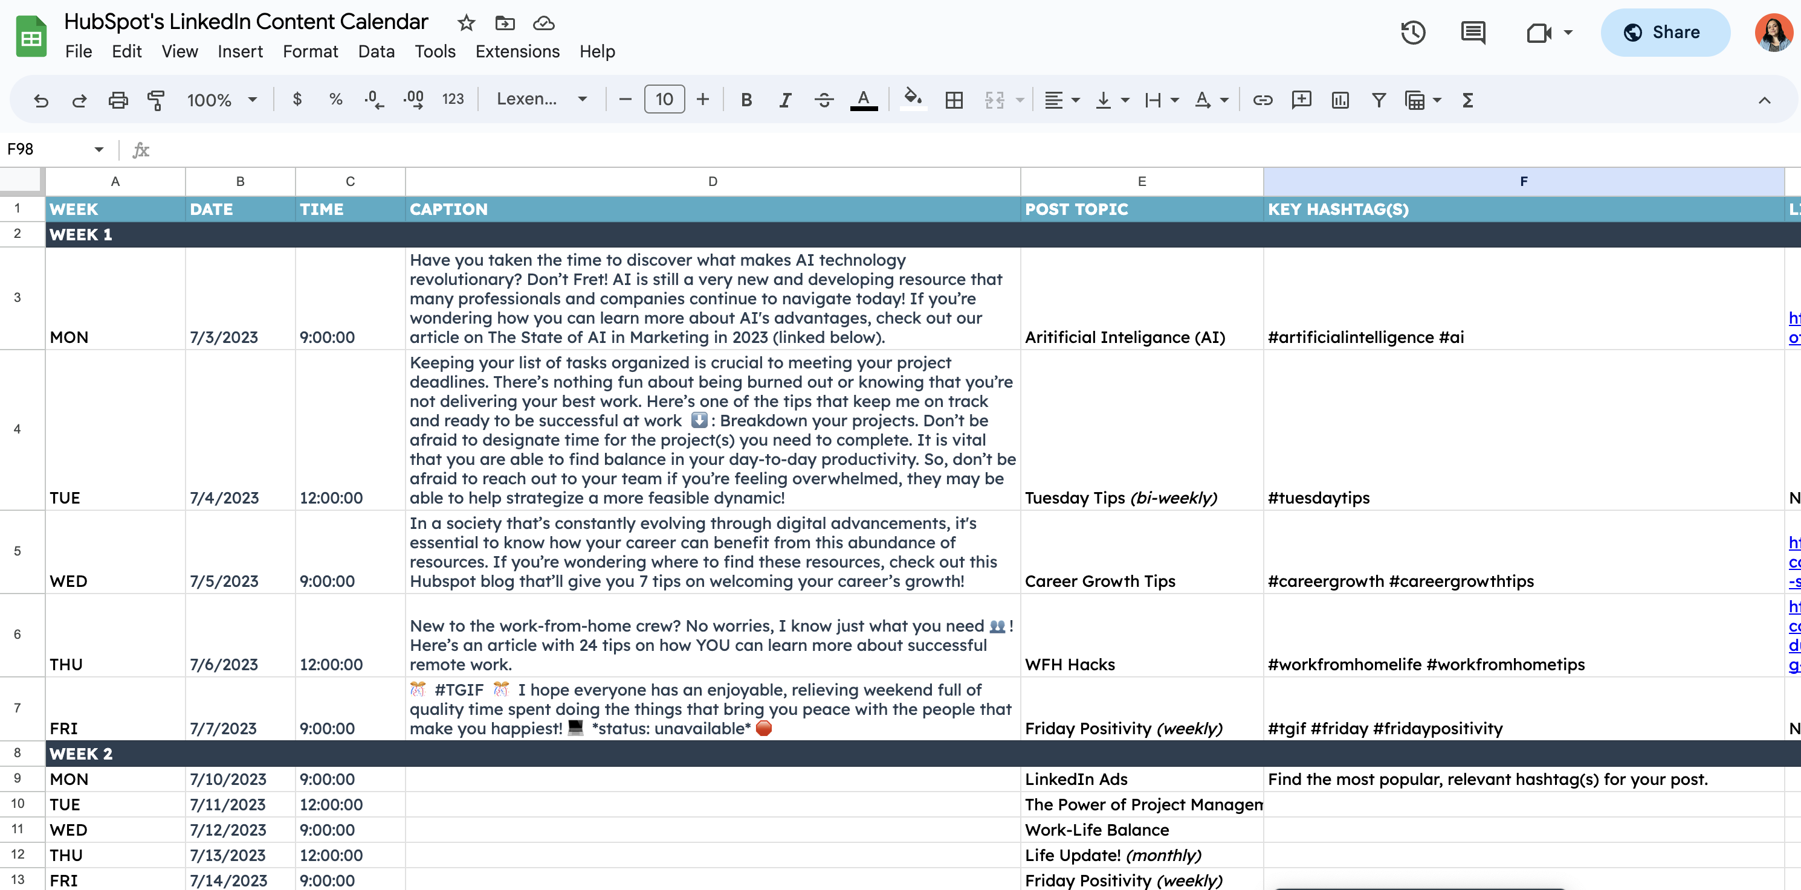This screenshot has width=1801, height=890.
Task: Open the Format menu
Action: pyautogui.click(x=311, y=51)
